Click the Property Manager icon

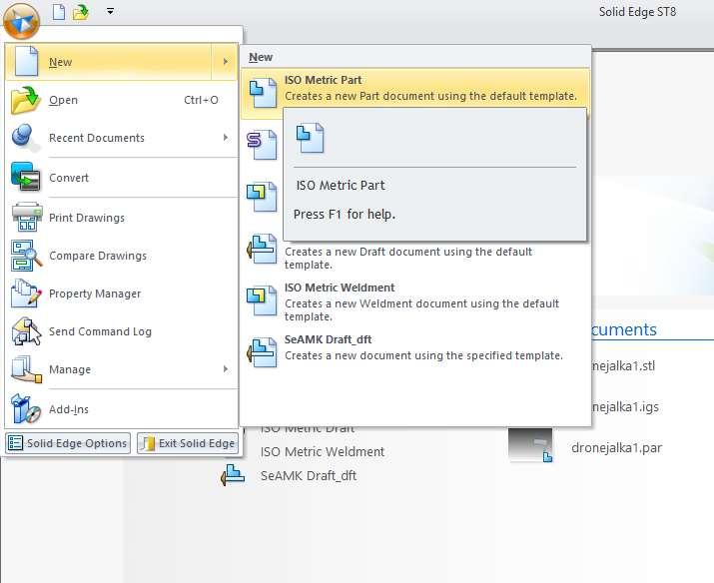click(x=26, y=293)
